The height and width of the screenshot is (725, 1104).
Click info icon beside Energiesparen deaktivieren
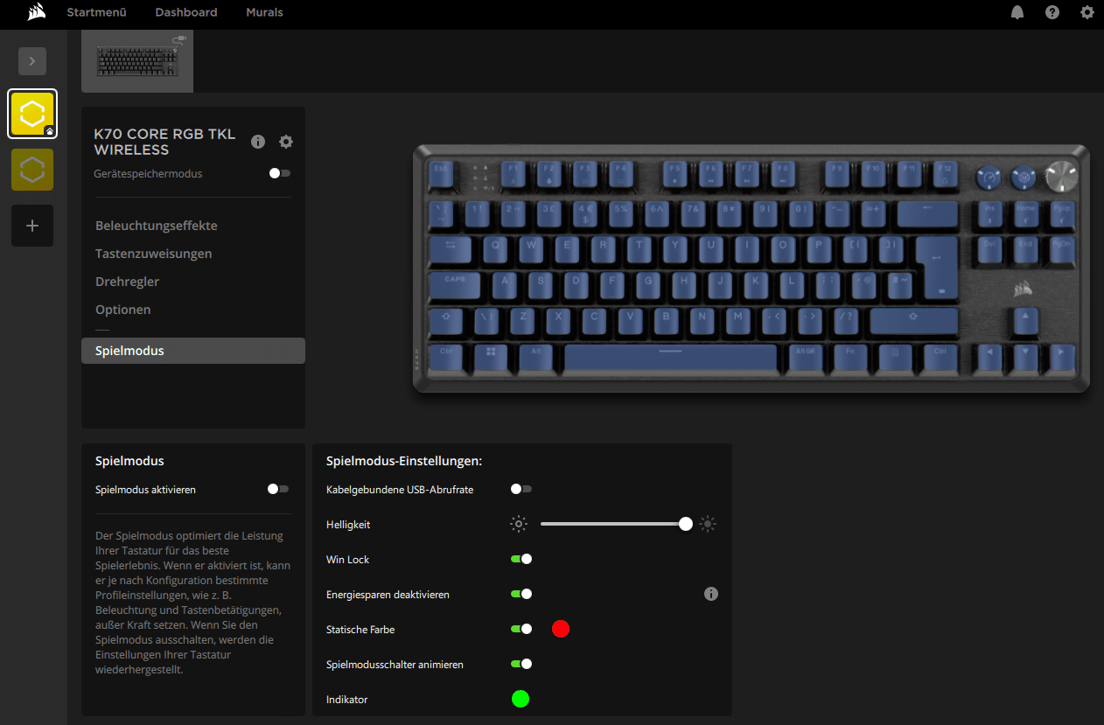coord(711,594)
